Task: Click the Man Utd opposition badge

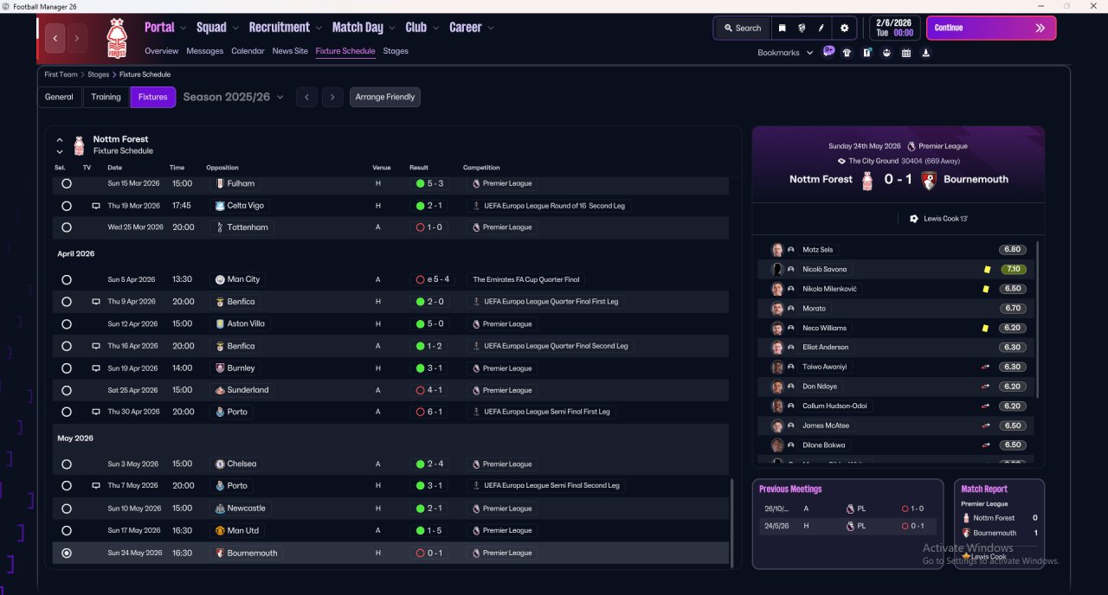Action: click(220, 531)
